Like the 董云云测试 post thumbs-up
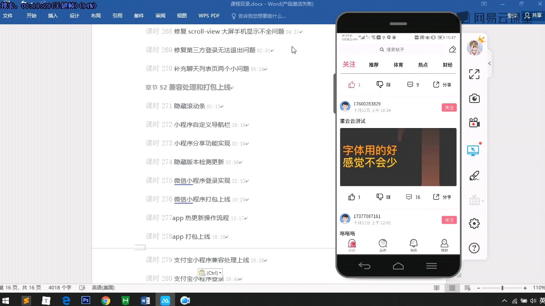The height and width of the screenshot is (306, 545). 352,197
